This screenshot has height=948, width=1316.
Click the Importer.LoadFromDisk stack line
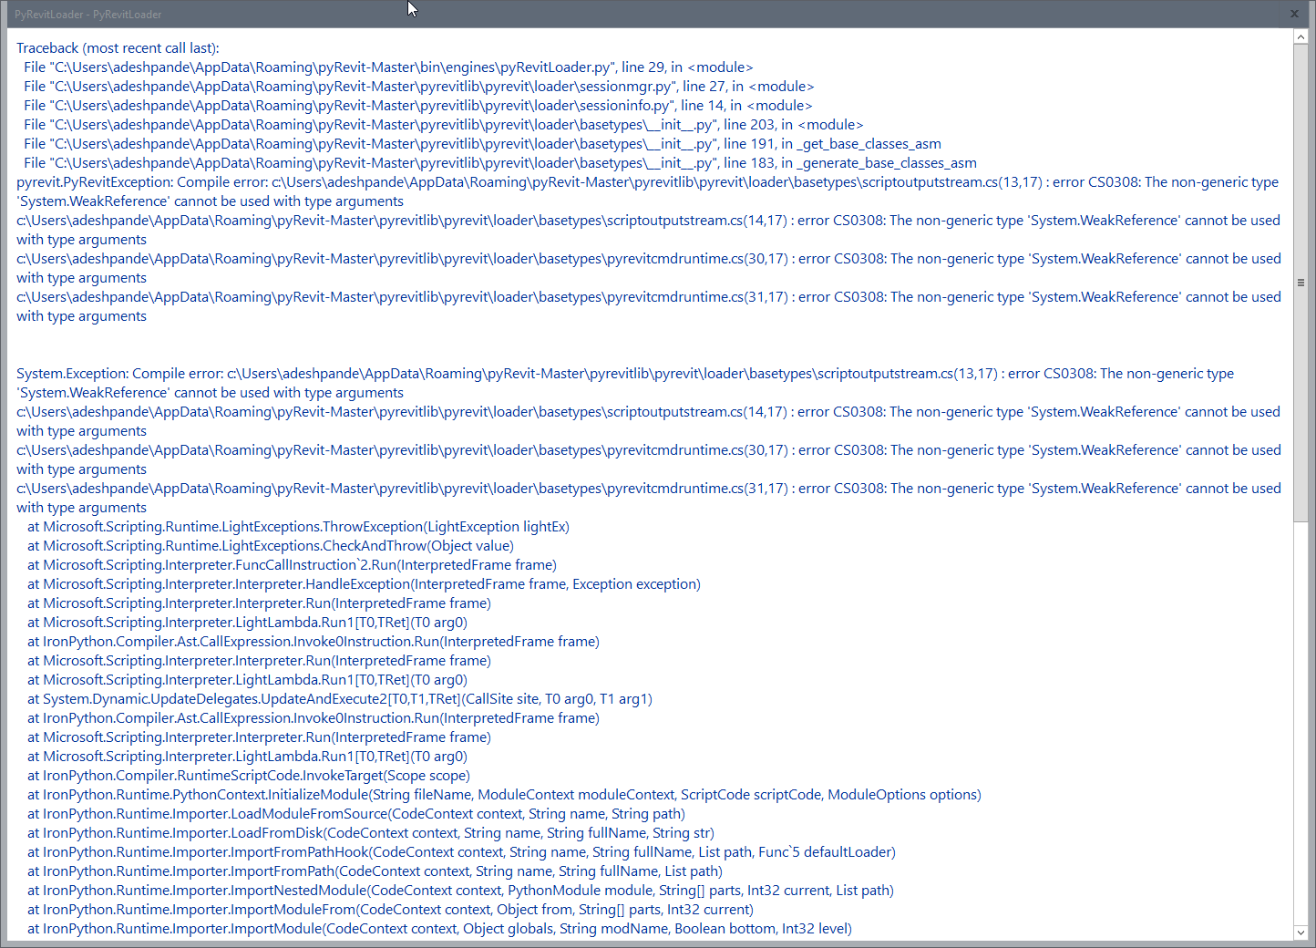click(371, 833)
